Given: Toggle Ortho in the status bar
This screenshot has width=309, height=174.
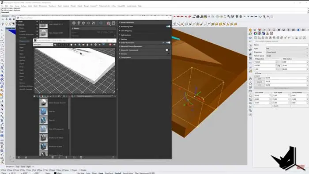Looking at the screenshot, I should pos(88,173).
